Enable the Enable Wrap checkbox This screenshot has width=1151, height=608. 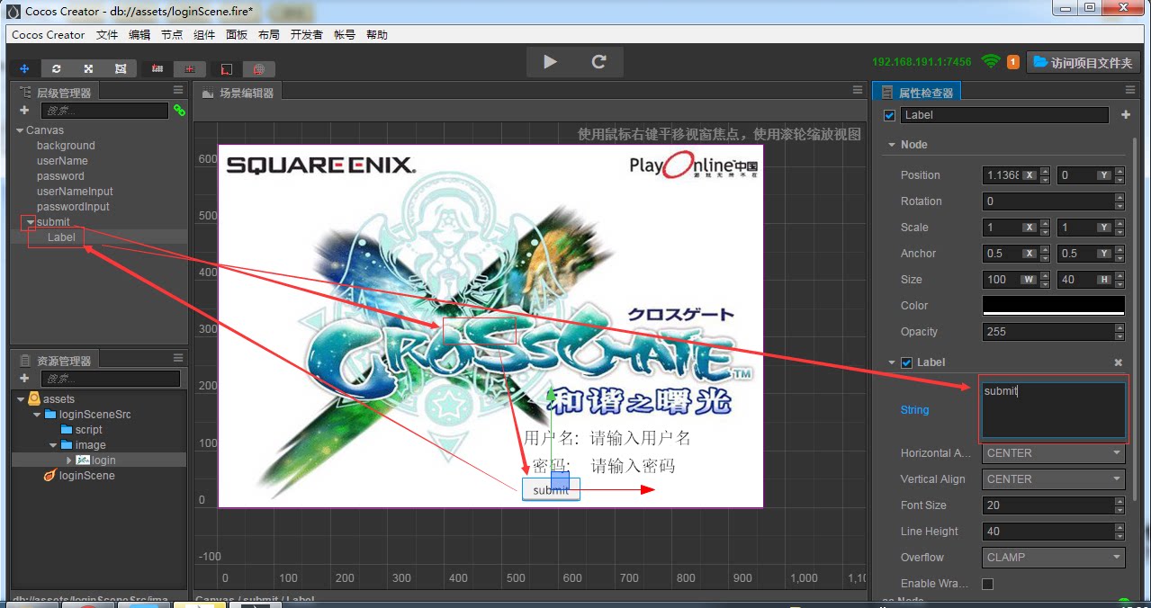[987, 584]
